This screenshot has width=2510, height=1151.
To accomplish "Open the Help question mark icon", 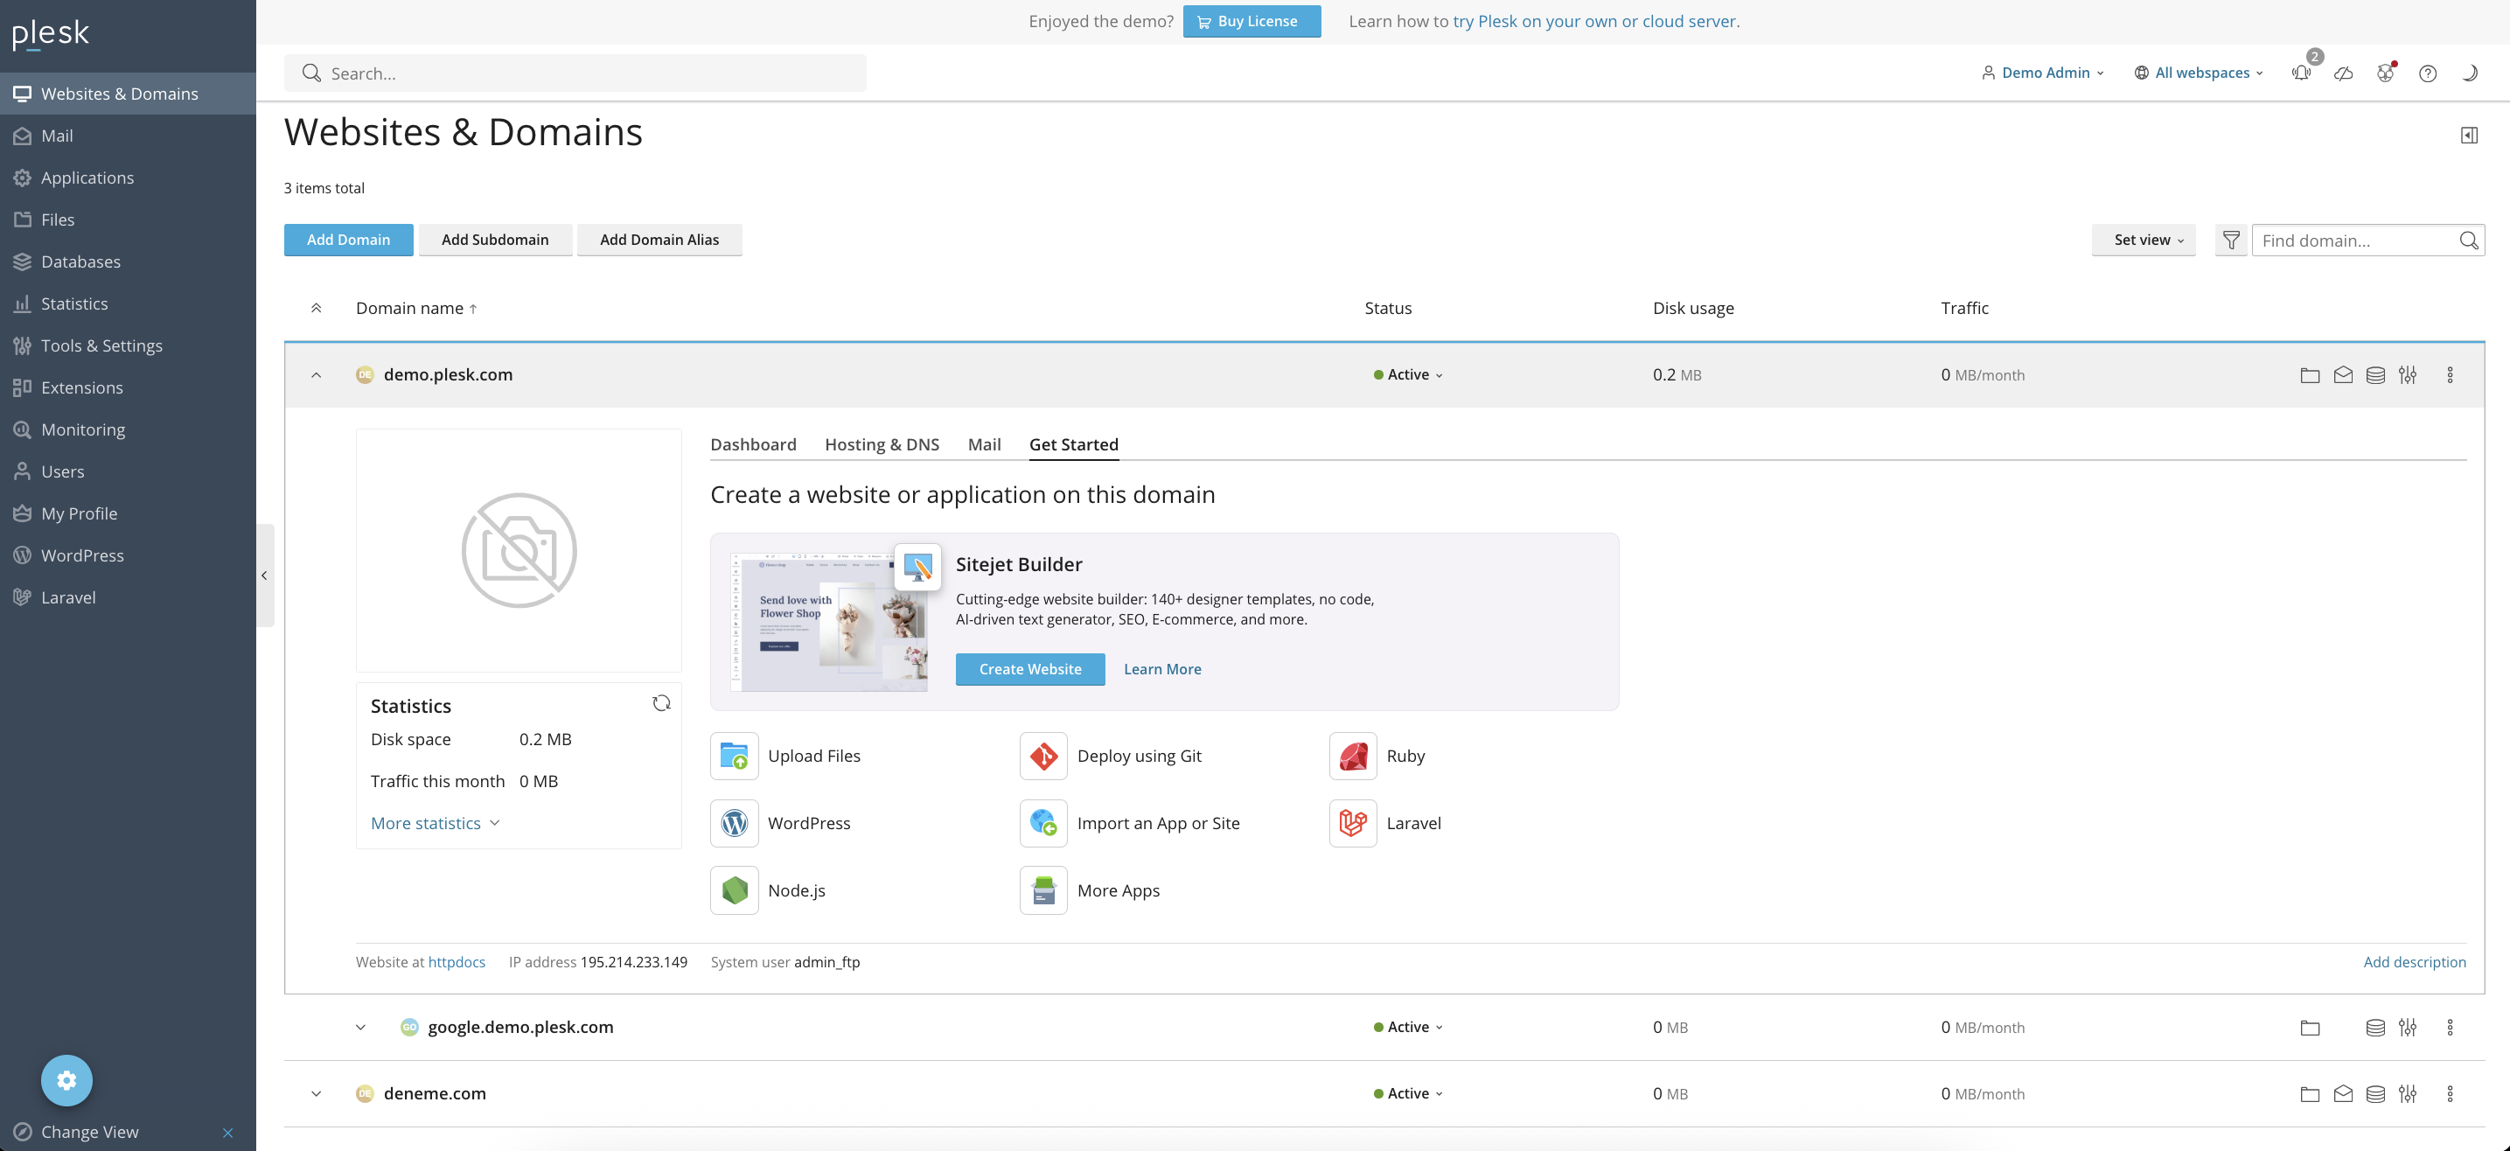I will 2427,73.
